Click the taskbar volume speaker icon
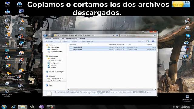Image resolution: width=194 pixels, height=109 pixels. pyautogui.click(x=174, y=107)
